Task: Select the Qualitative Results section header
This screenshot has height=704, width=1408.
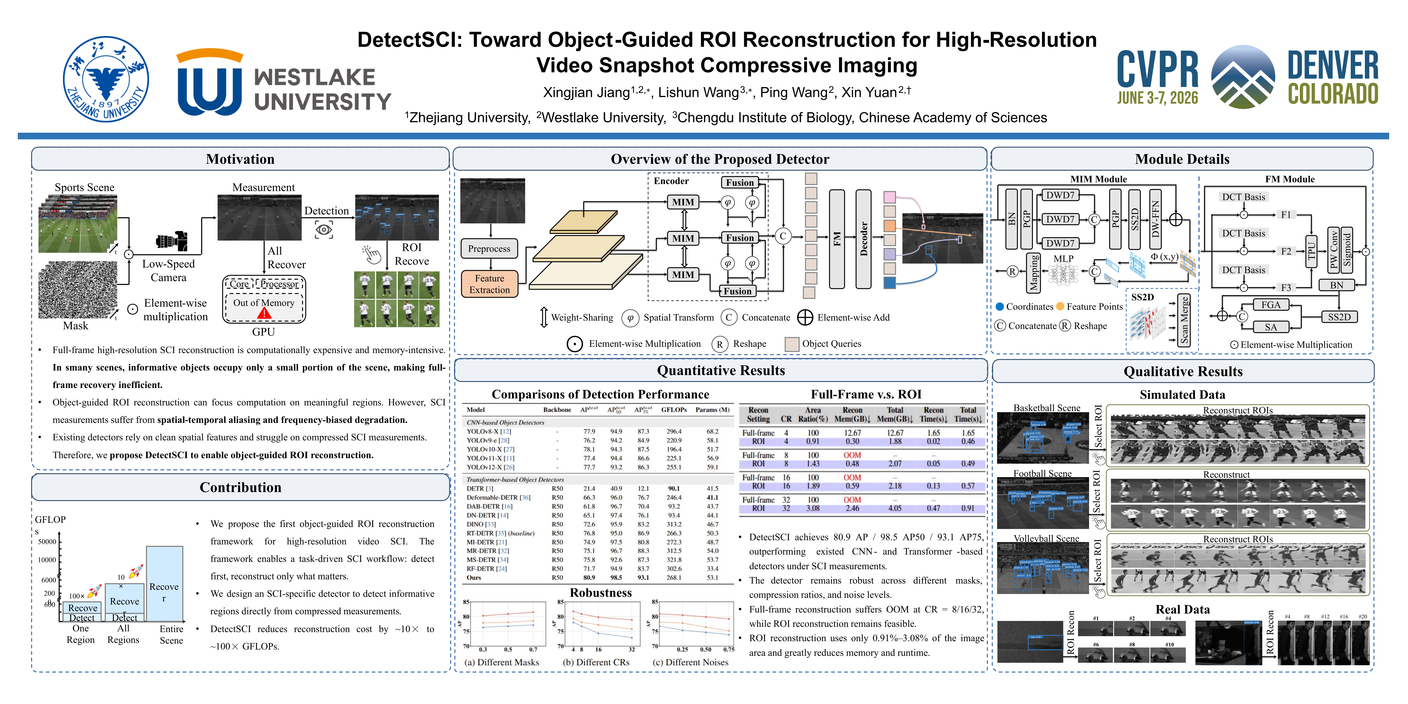Action: (1183, 372)
